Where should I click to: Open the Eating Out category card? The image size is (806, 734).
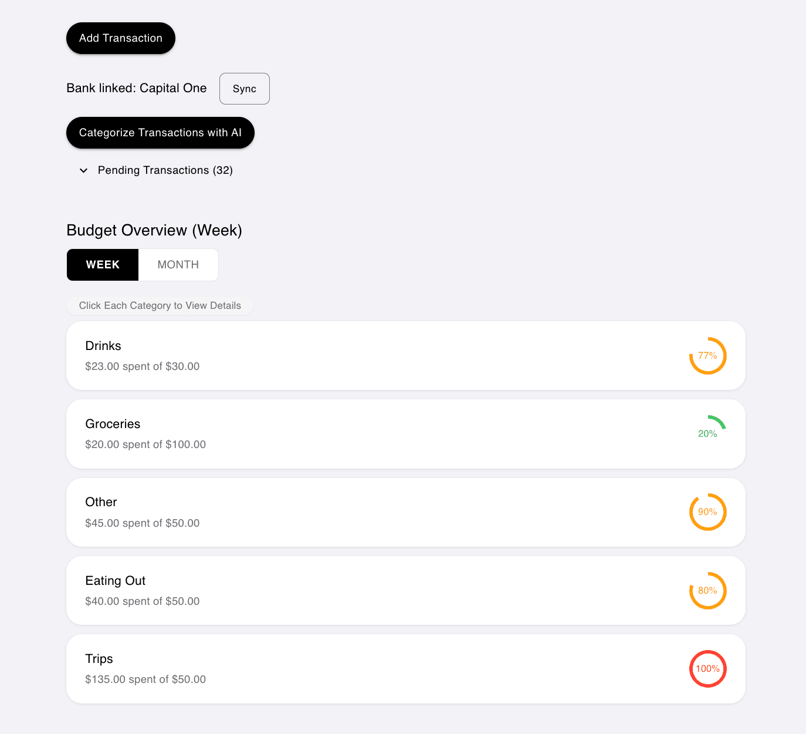point(406,591)
